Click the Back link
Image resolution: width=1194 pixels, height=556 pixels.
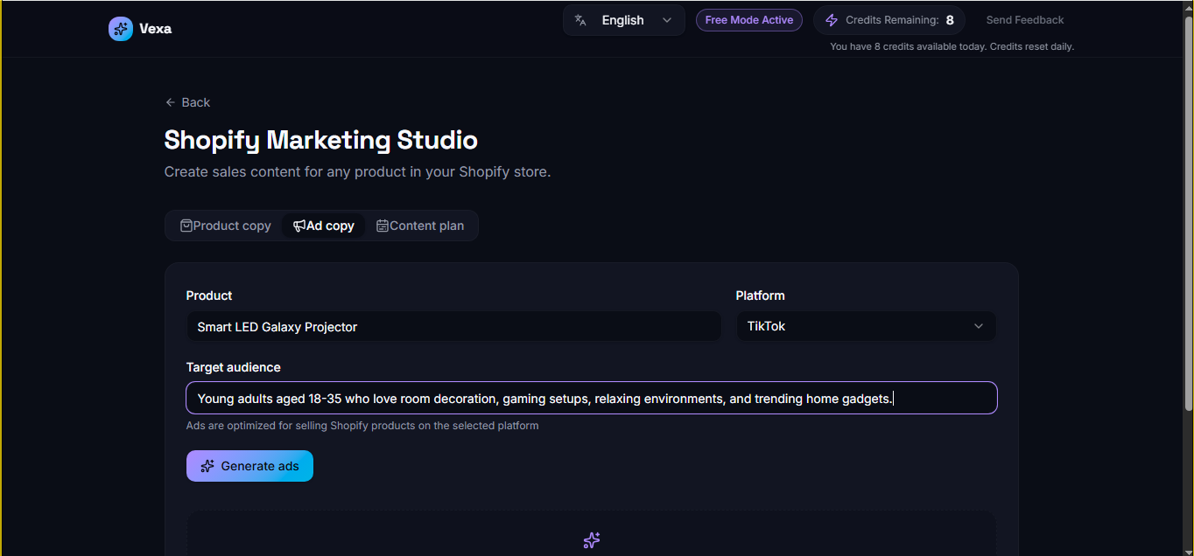pos(187,102)
